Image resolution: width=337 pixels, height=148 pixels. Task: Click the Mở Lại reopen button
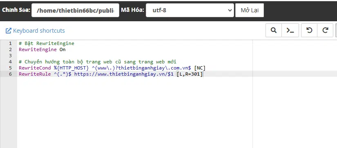click(x=250, y=10)
